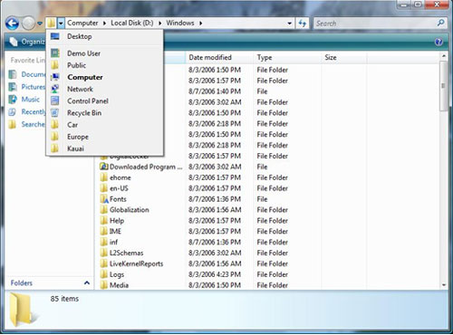Viewport: 453px width, 335px height.
Task: Click the Network icon in dropdown
Action: pos(55,89)
